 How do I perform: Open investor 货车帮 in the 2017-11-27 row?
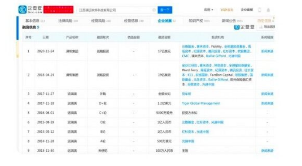186,94
